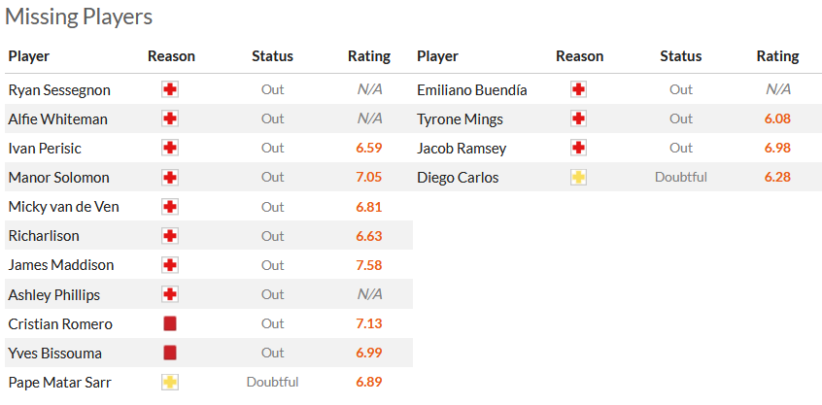Click yellow doubtful icon beside Pape Matar Sarr
The width and height of the screenshot is (822, 405).
(x=171, y=382)
